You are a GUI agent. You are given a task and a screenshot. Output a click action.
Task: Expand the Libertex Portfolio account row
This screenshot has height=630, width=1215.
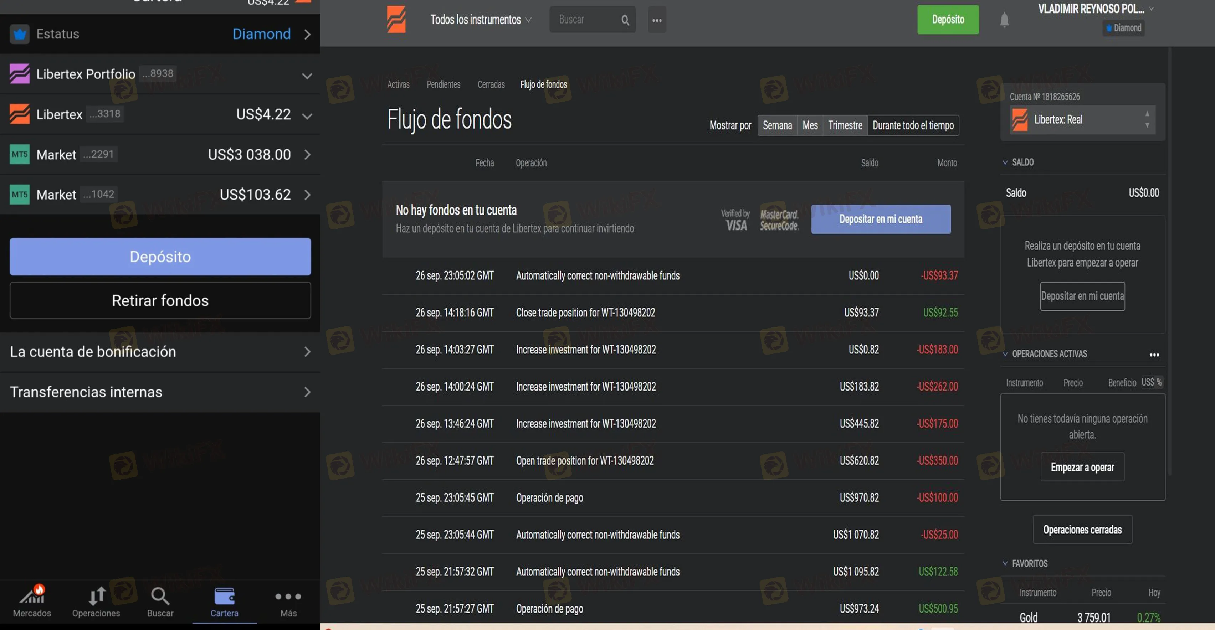coord(307,76)
